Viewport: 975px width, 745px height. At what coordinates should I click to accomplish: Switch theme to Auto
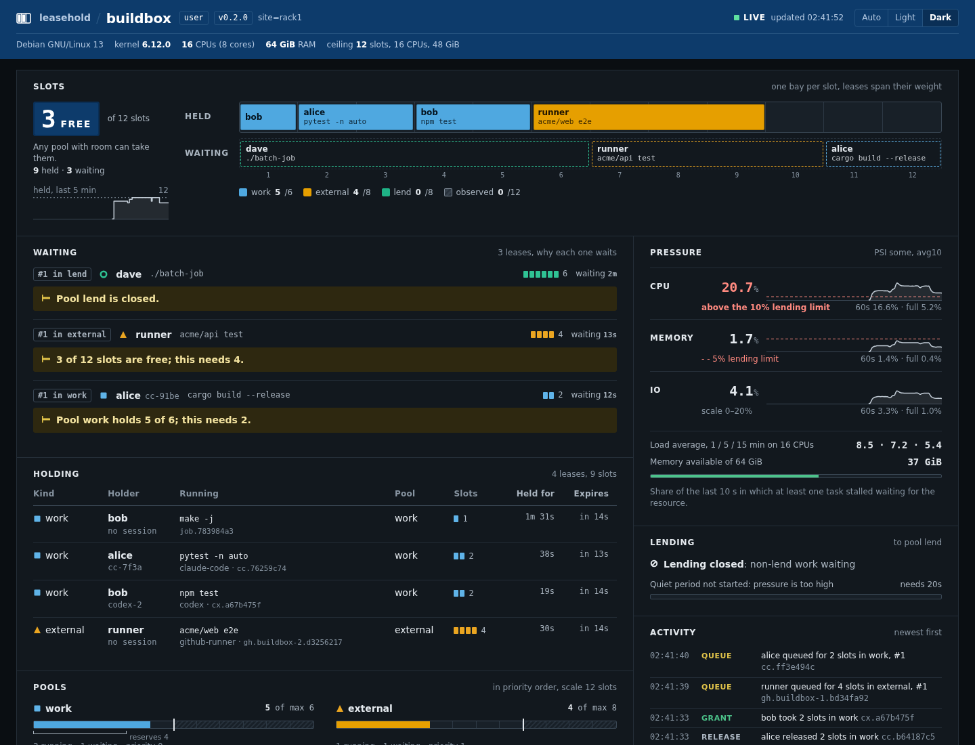point(871,18)
